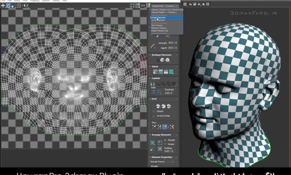Click Reset Texture List option
The width and height of the screenshot is (291, 175).
coord(160,30)
